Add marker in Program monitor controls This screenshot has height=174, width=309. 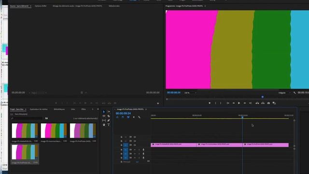210,103
